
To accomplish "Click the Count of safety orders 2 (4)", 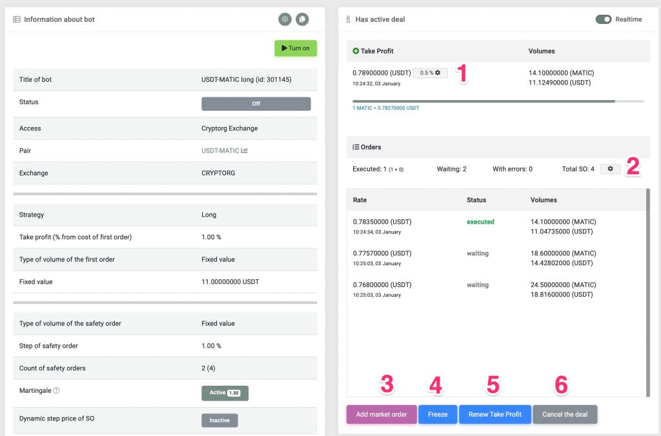I will pyautogui.click(x=208, y=368).
